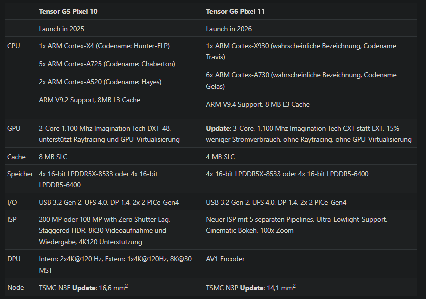Select the 'Launch in 2026' cell
The height and width of the screenshot is (299, 426).
tap(310, 28)
